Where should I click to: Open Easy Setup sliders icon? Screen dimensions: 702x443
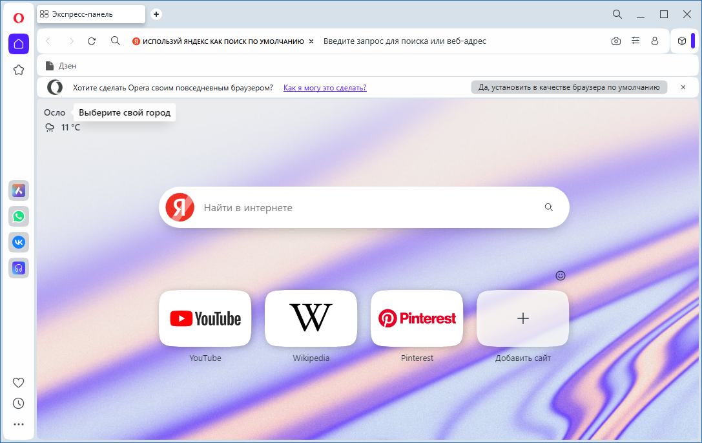point(635,41)
